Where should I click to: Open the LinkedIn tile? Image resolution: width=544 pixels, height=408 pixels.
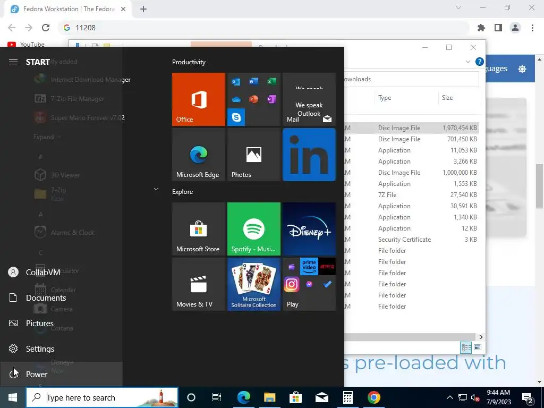tap(309, 155)
